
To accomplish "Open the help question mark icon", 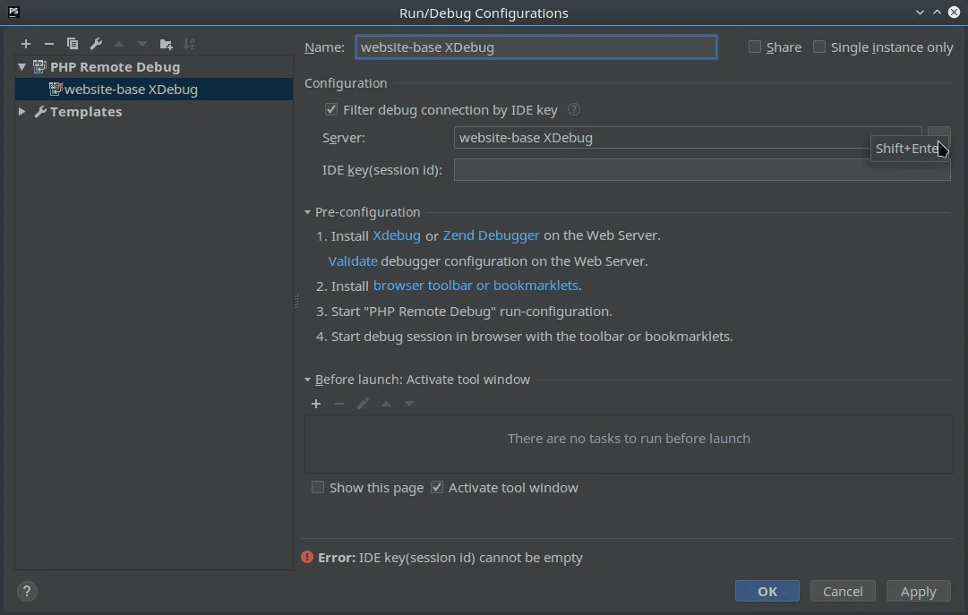I will pos(27,591).
